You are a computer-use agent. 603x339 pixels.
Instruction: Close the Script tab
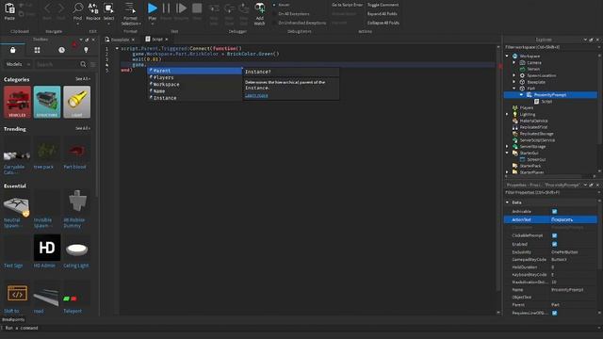tap(167, 40)
